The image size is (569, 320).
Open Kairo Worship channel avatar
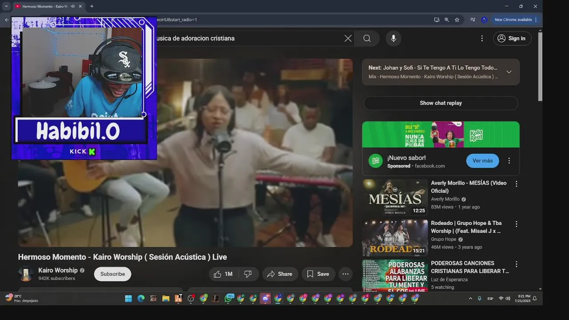(26, 274)
